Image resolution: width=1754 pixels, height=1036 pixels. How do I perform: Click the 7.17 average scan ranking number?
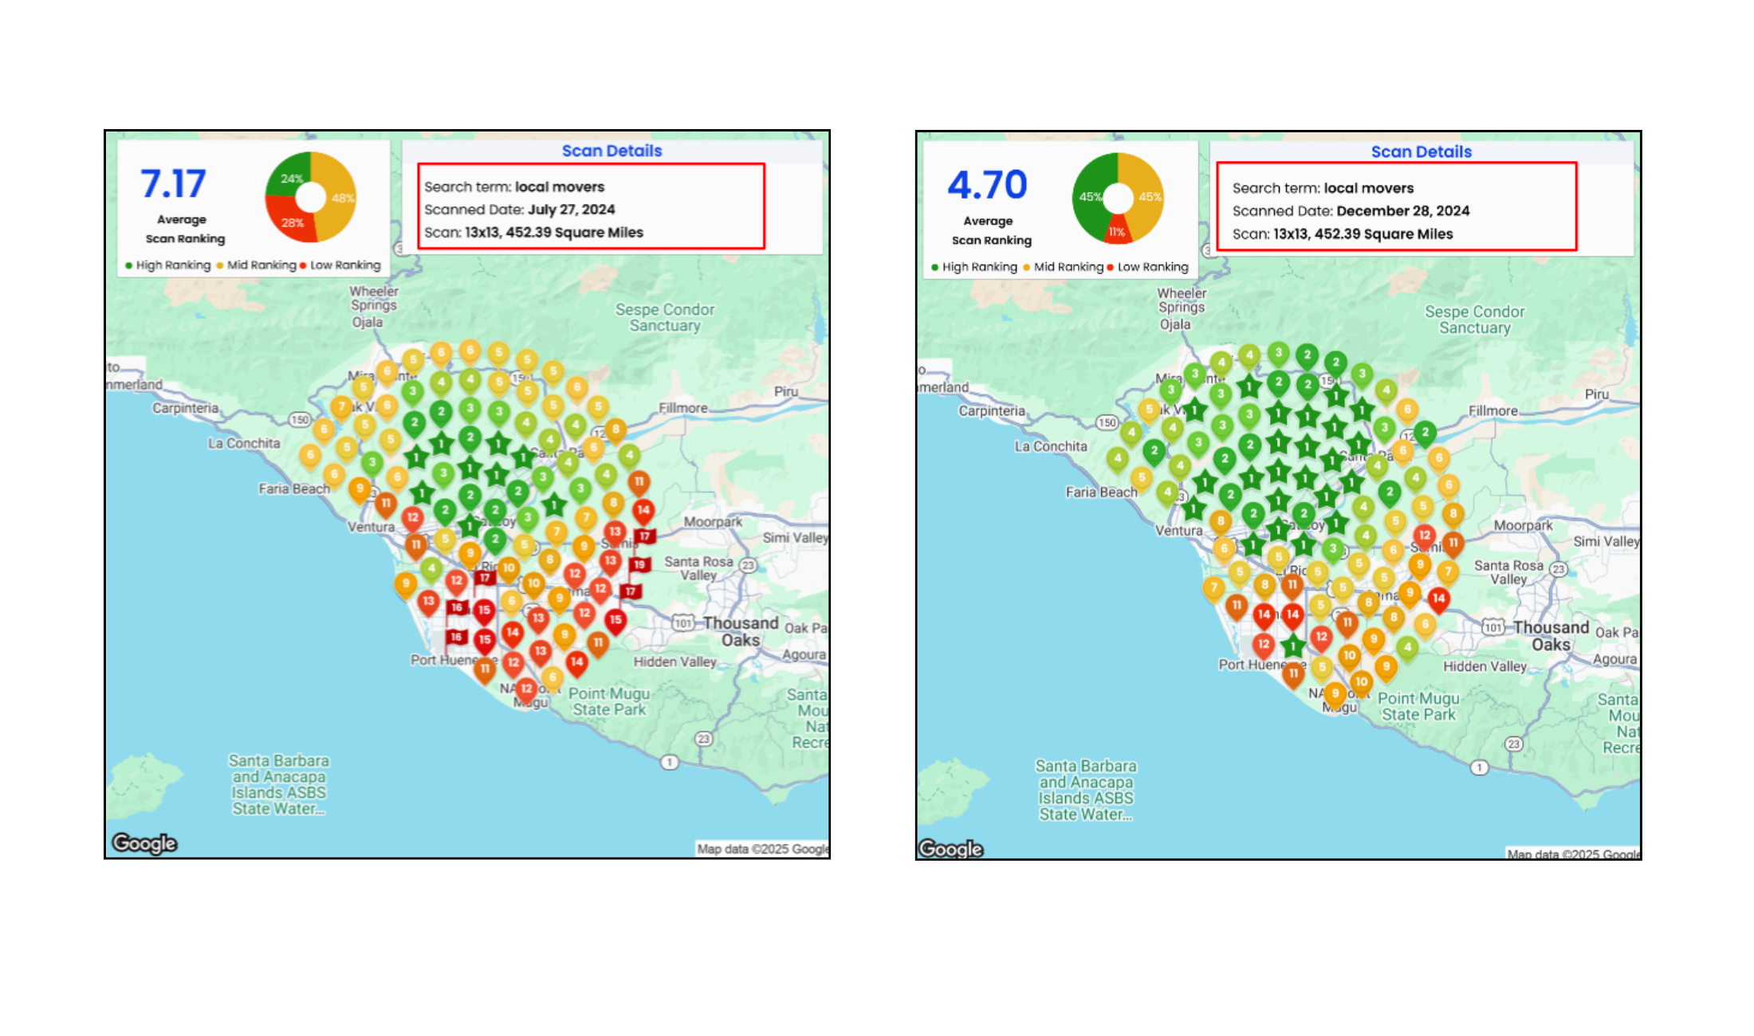point(173,184)
